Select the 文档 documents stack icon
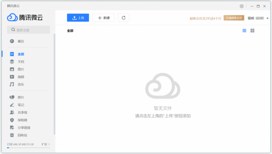Viewport: 272px width, 154px height. pos(12,62)
